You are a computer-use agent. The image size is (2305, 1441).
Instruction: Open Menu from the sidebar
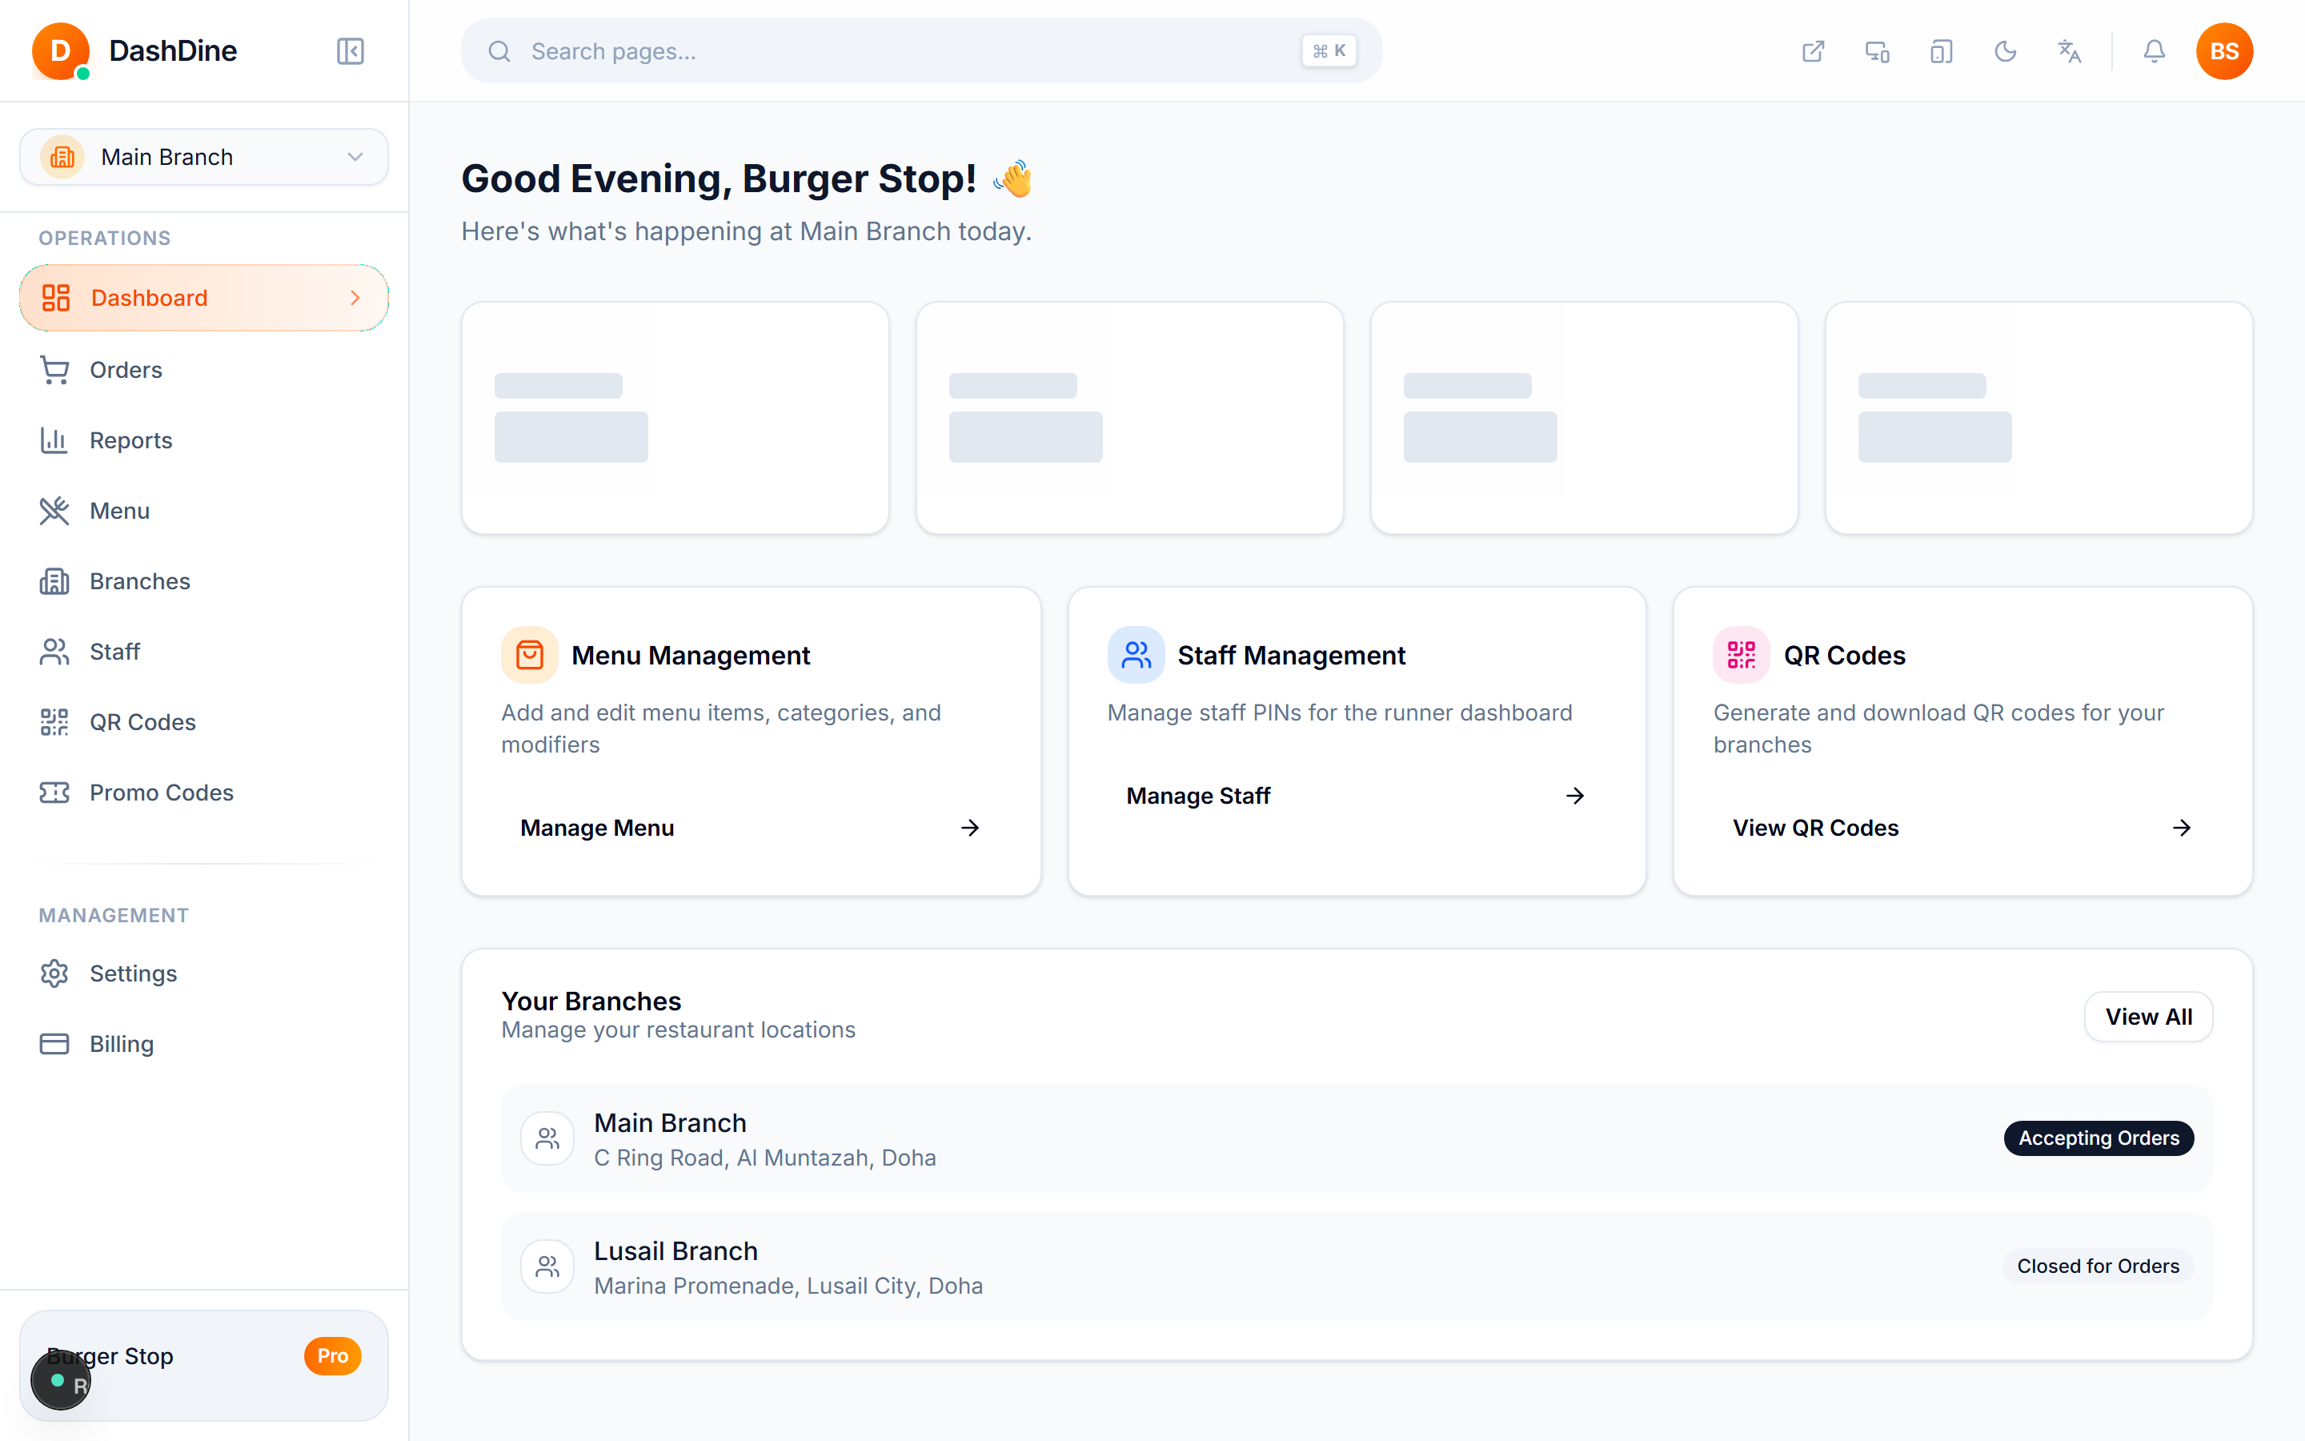pyautogui.click(x=204, y=511)
